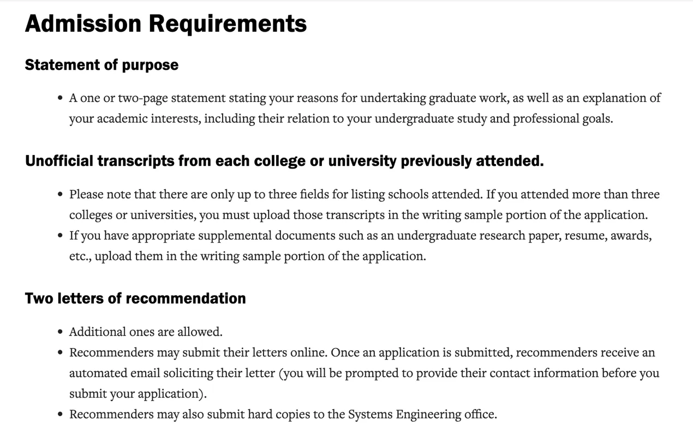Screen dimensions: 693x432
Task: Click the "Additional ones are allowed." bullet text
Action: (146, 332)
